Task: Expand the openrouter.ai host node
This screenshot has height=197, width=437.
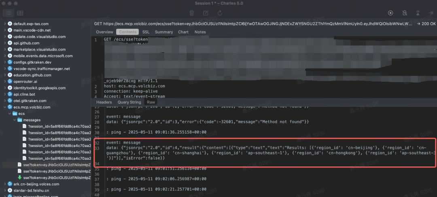Action: pyautogui.click(x=4, y=82)
